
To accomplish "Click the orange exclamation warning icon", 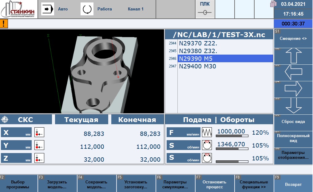I will [4, 24].
